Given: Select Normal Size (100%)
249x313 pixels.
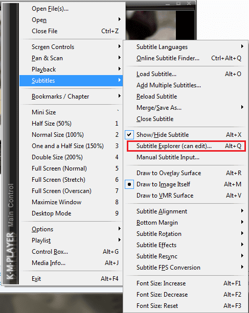Looking at the screenshot, I should (71, 135).
